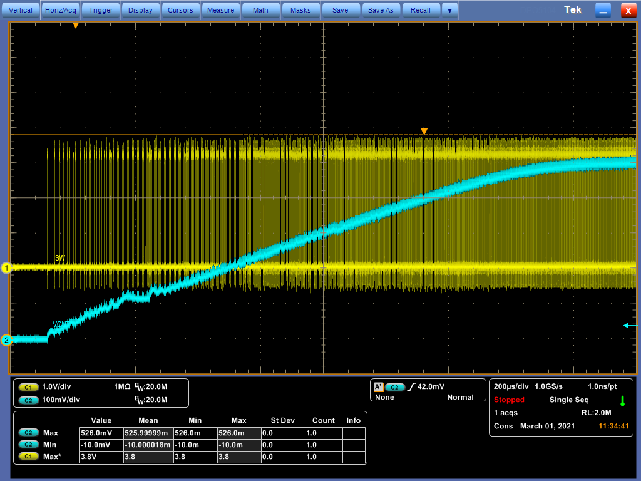Open the Vertical menu
The width and height of the screenshot is (641, 481).
click(x=21, y=10)
